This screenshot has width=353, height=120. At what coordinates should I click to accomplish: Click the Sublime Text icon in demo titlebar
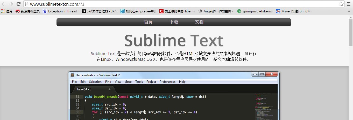[x=72, y=75]
